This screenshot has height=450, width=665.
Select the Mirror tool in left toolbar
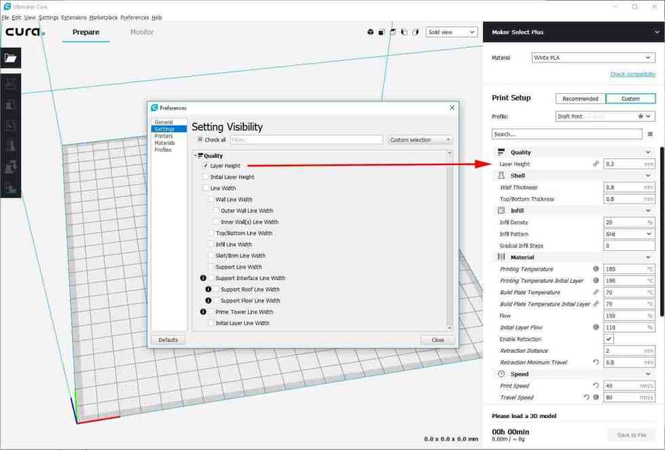[x=11, y=146]
